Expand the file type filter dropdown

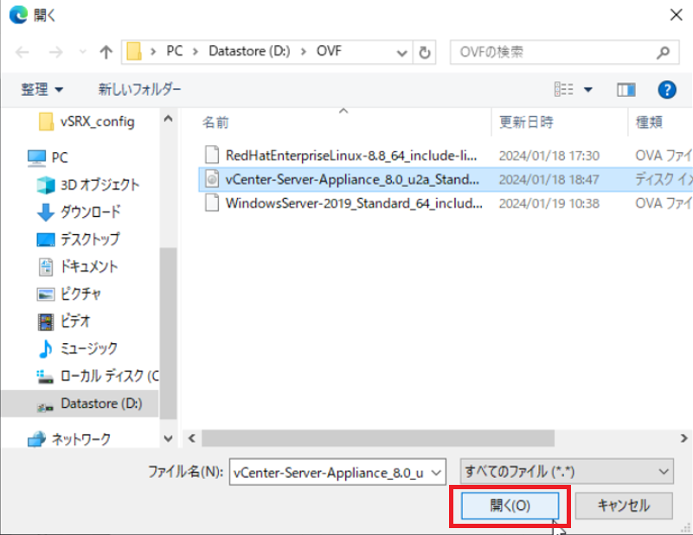coord(663,471)
